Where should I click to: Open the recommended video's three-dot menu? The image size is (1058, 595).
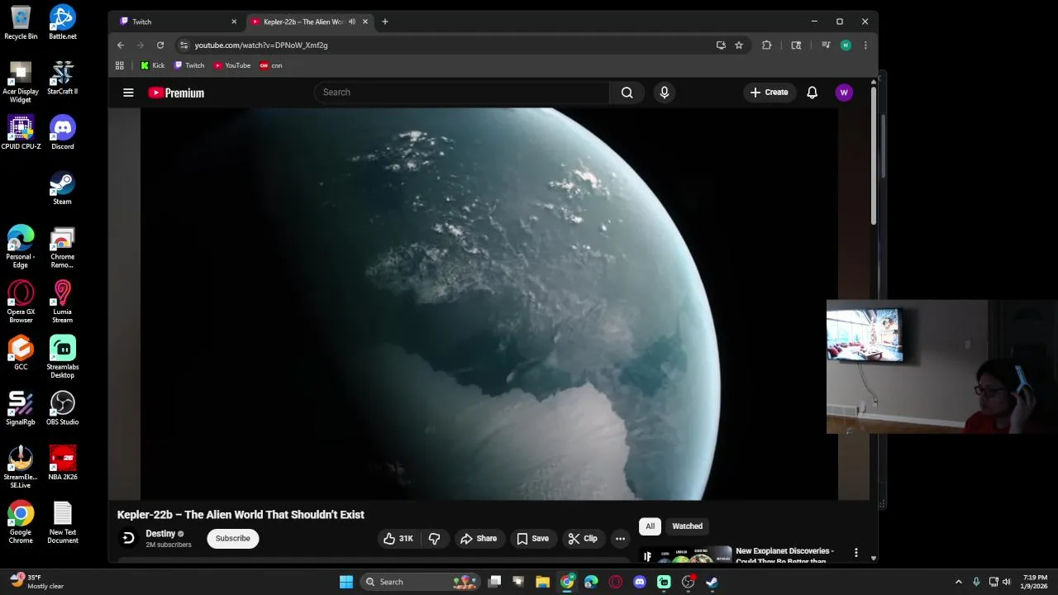(x=855, y=553)
